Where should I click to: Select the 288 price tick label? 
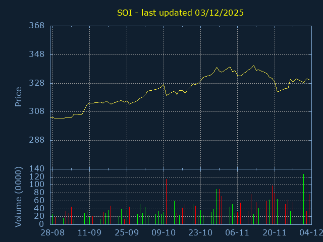click(36, 140)
